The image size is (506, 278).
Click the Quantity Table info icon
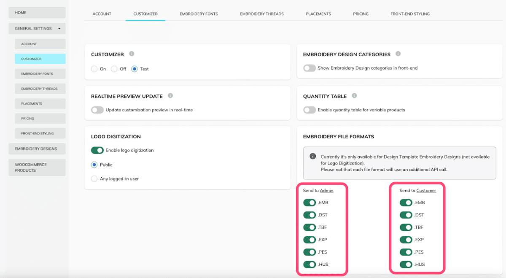point(353,95)
